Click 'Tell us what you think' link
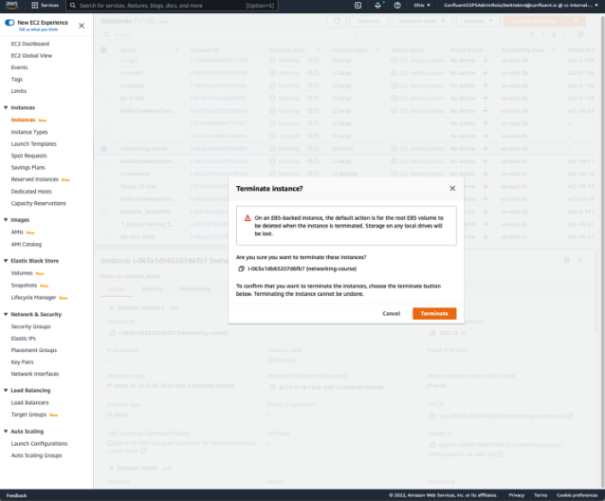The height and width of the screenshot is (501, 605). (38, 29)
